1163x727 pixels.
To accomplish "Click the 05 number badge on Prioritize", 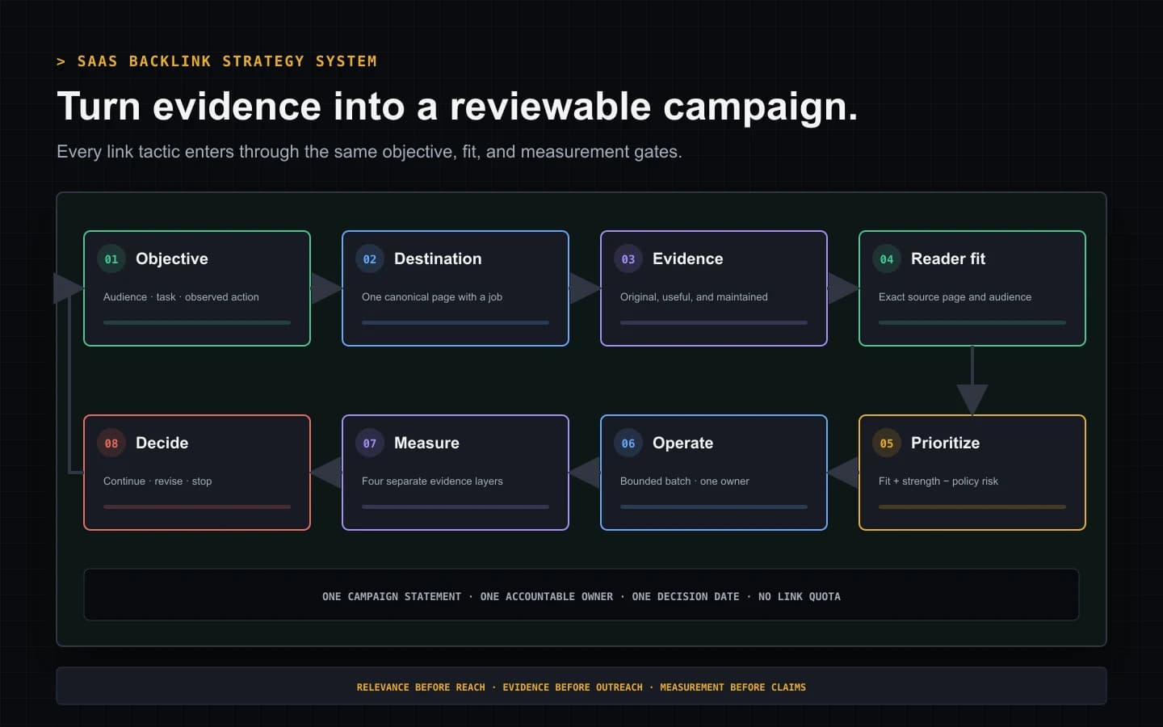I will (887, 443).
